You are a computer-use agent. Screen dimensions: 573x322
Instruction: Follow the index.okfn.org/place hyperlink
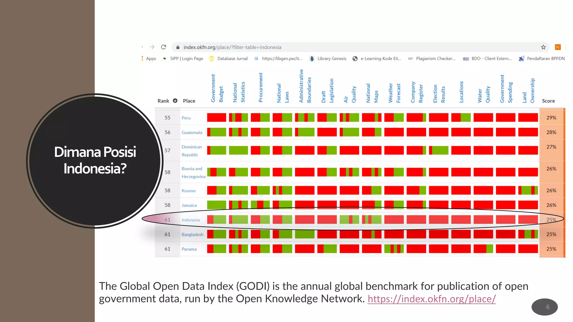tap(431, 299)
